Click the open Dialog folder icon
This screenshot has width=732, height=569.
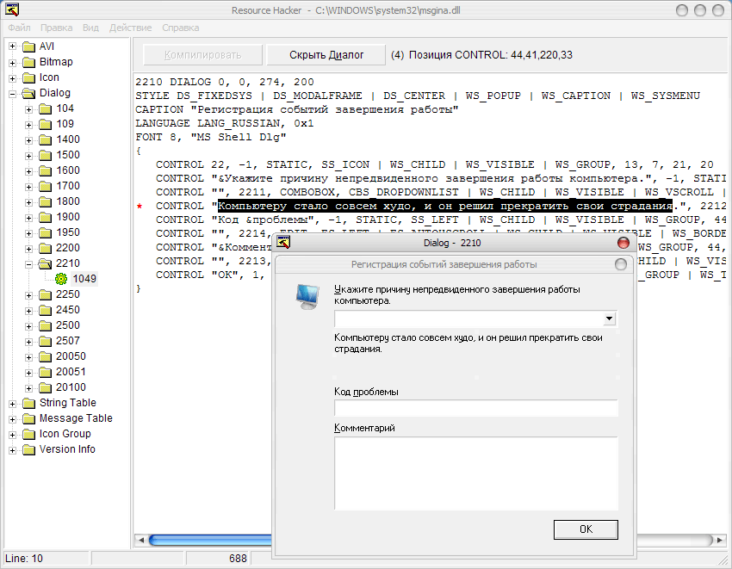click(x=29, y=93)
